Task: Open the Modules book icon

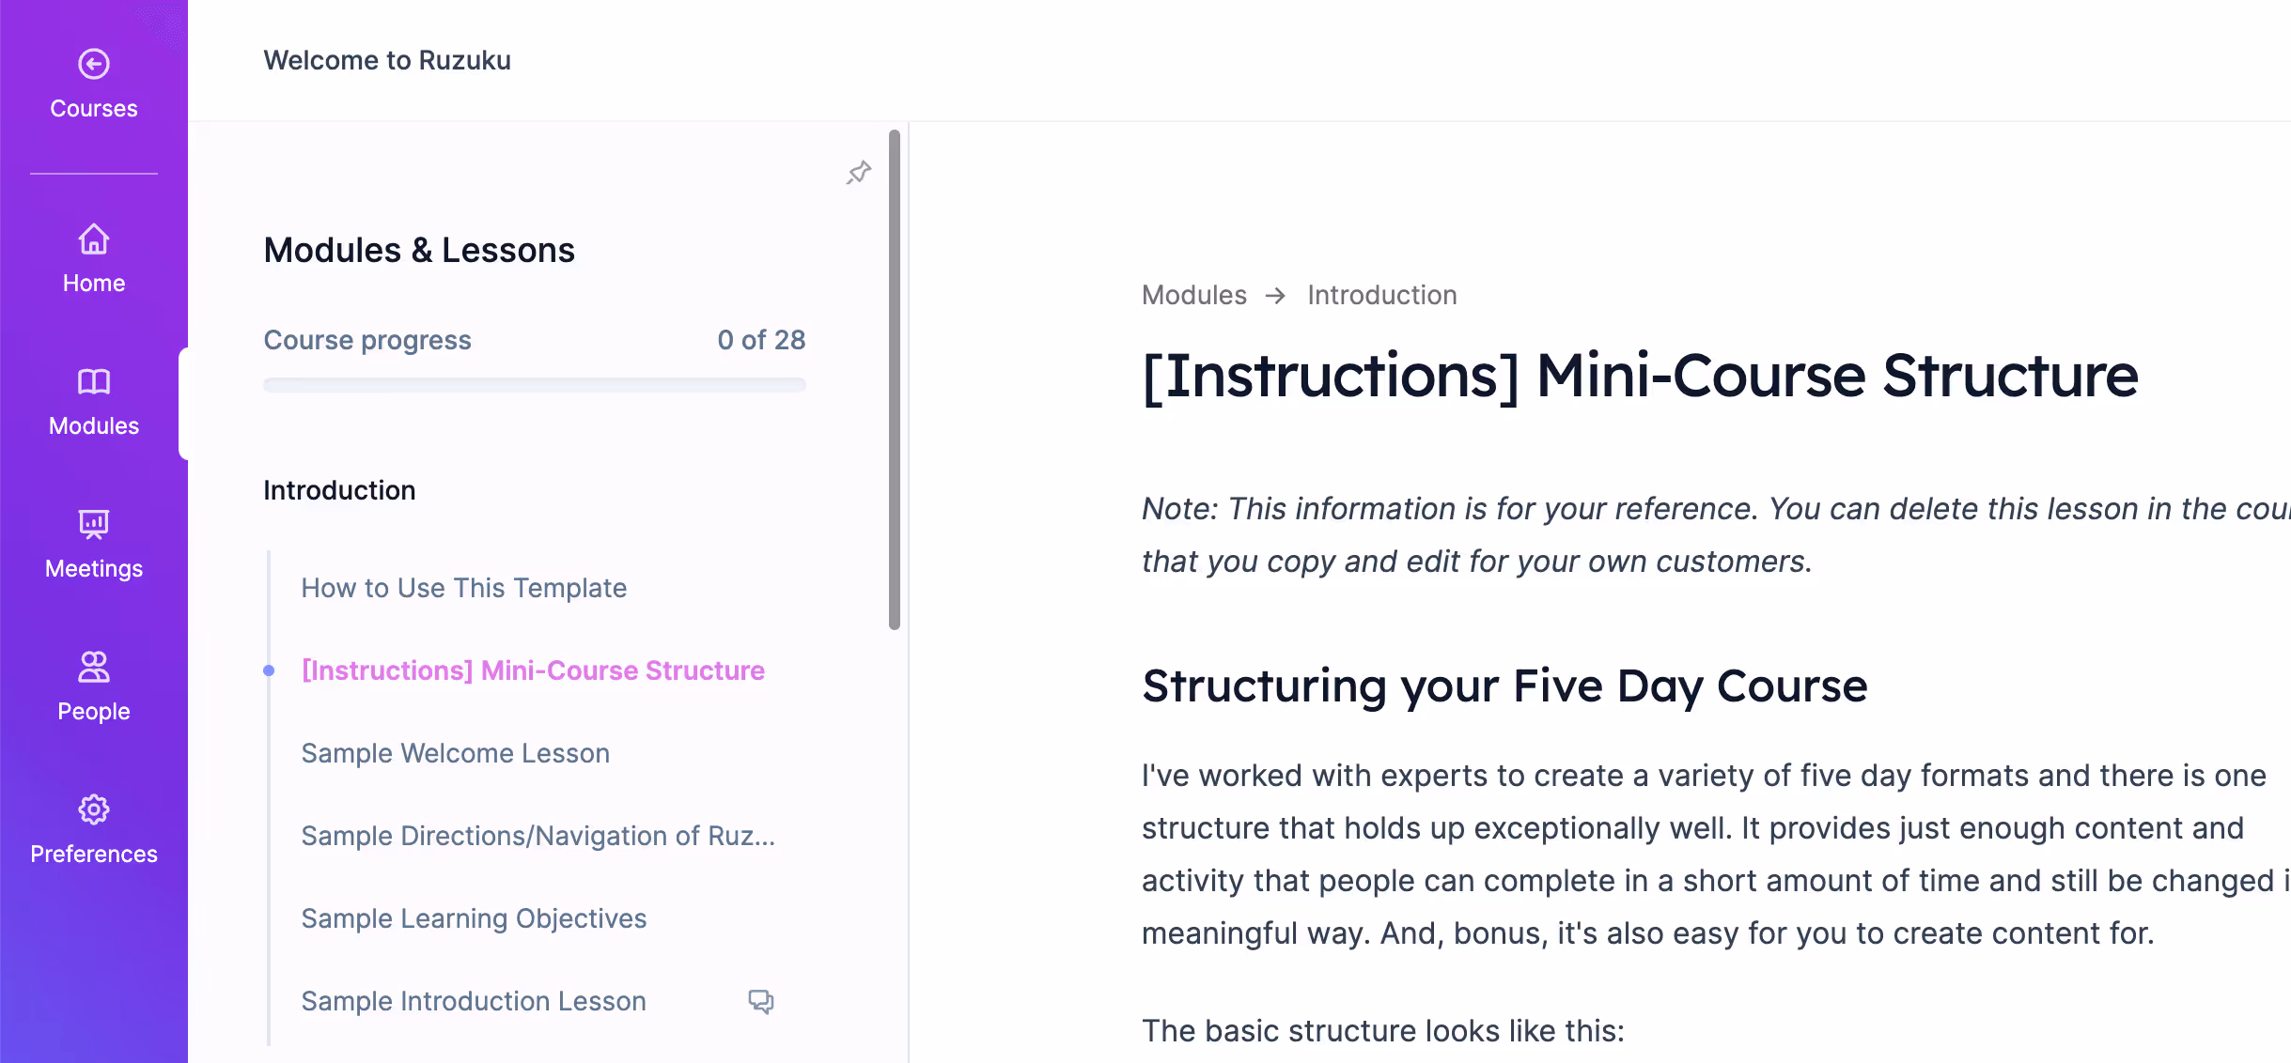Action: 93,382
